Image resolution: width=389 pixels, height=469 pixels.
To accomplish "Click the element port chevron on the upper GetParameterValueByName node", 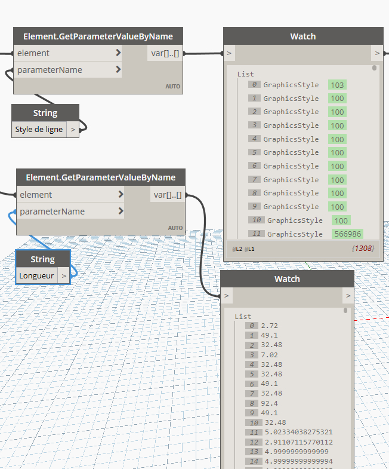I will [x=119, y=53].
